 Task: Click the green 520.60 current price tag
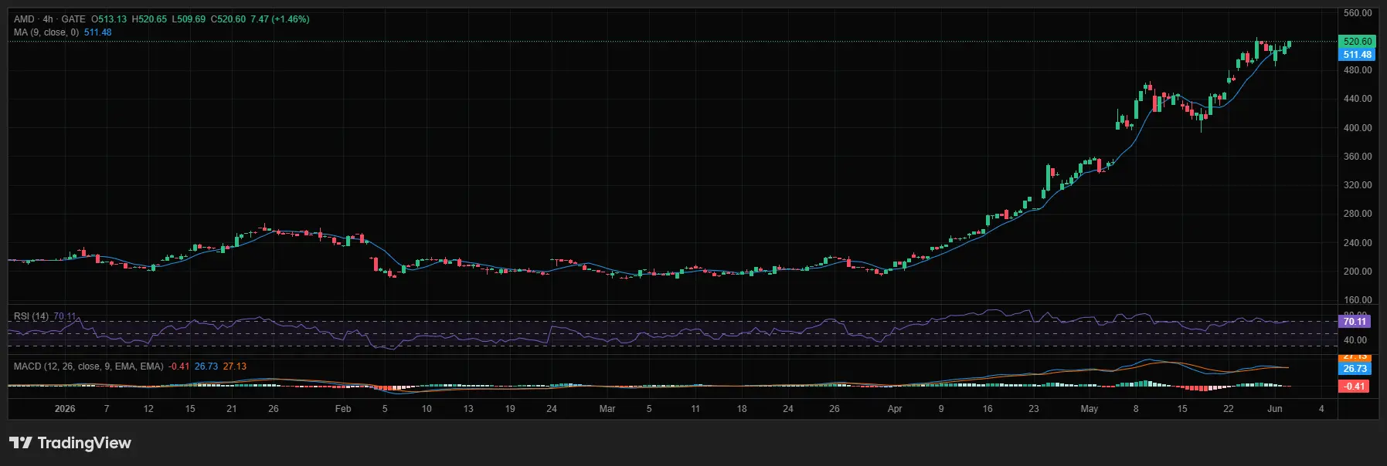click(1357, 42)
